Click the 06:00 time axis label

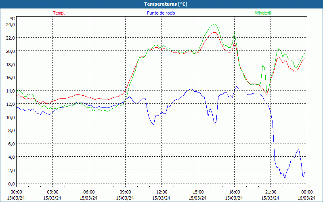(x=89, y=192)
